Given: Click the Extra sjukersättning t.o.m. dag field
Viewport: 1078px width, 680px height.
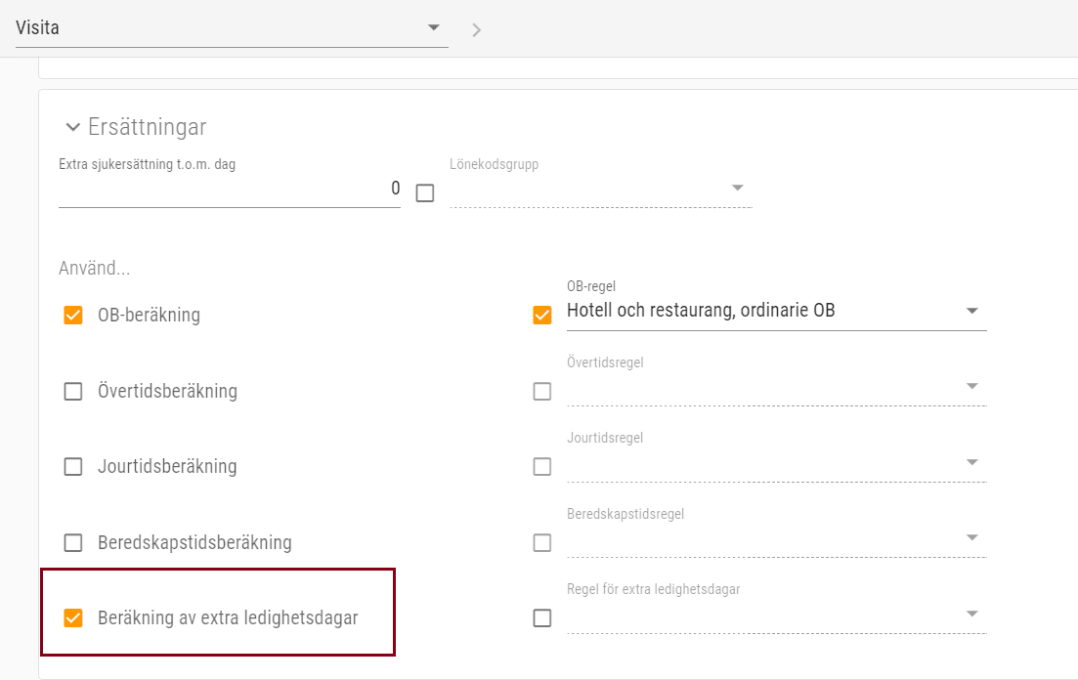Looking at the screenshot, I should [229, 189].
